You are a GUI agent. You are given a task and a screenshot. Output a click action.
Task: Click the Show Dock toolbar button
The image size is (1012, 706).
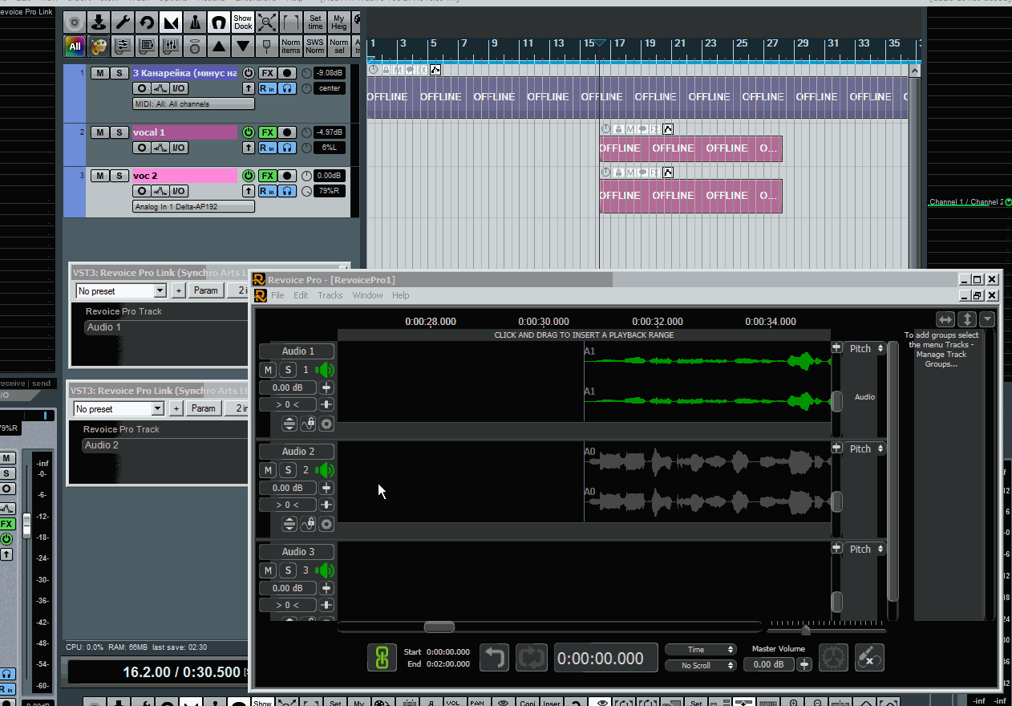point(243,22)
